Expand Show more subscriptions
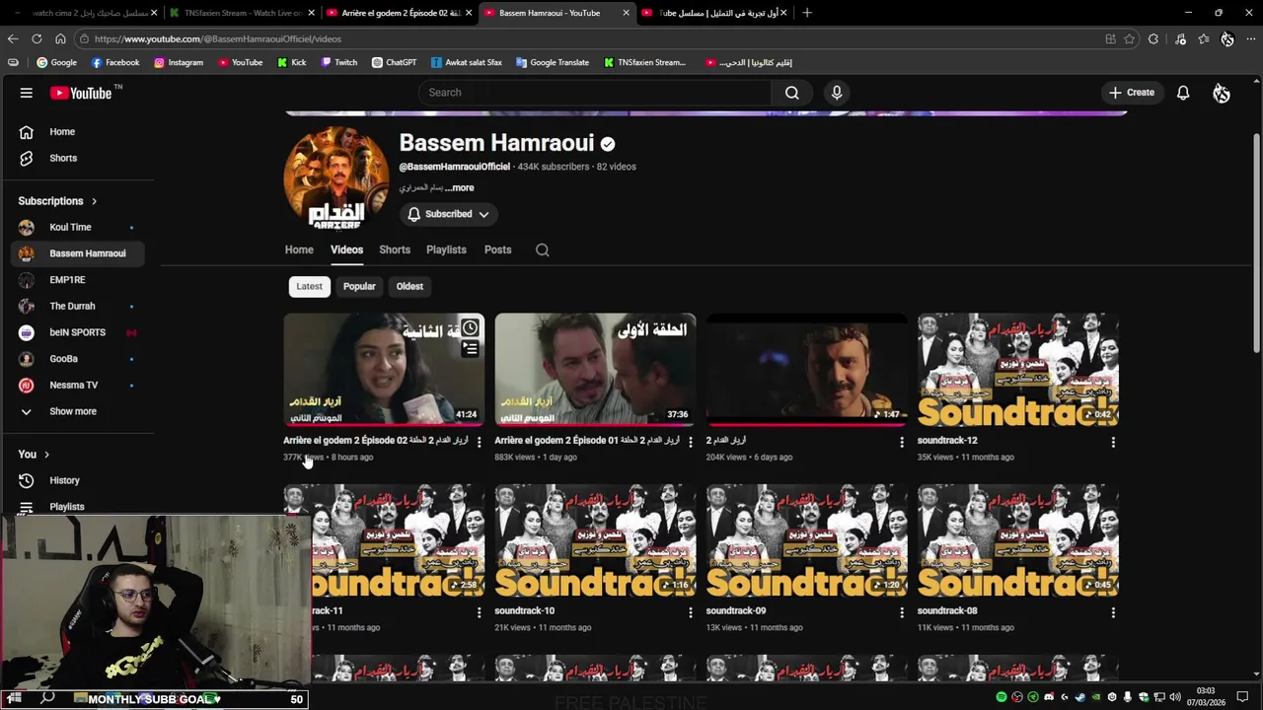 tap(73, 411)
